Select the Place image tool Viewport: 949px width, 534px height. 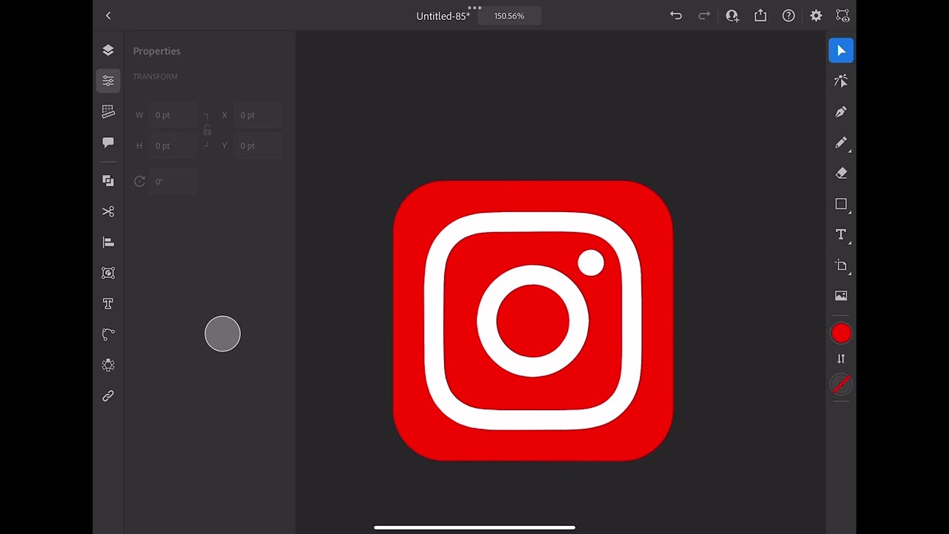click(x=841, y=296)
